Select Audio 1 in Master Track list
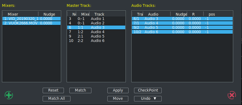Screen dimensions: 242x105 [x=96, y=19]
